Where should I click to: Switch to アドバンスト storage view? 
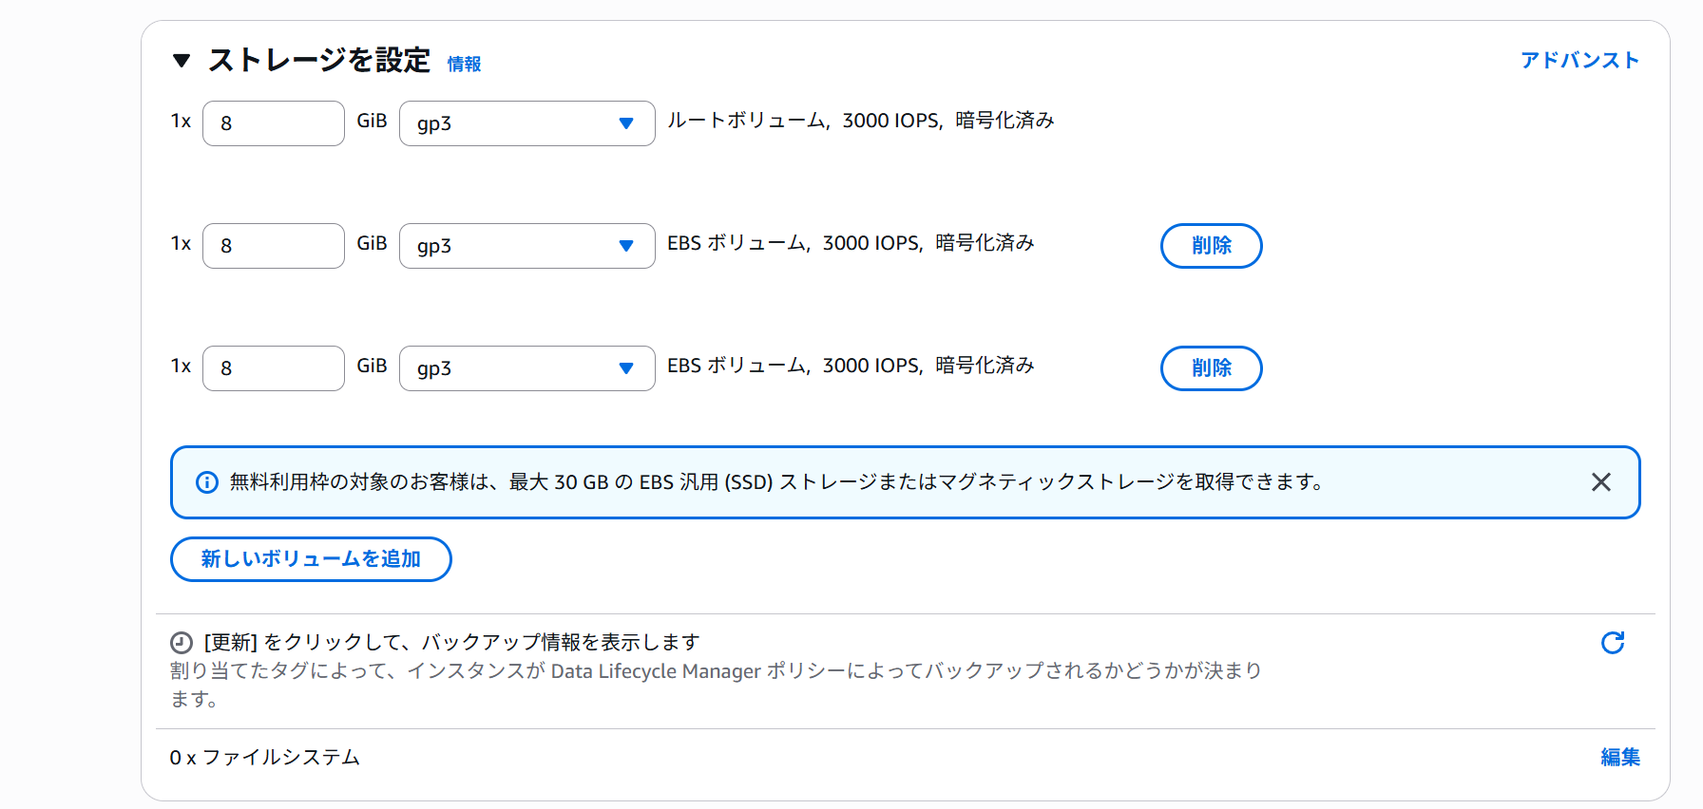[x=1579, y=60]
